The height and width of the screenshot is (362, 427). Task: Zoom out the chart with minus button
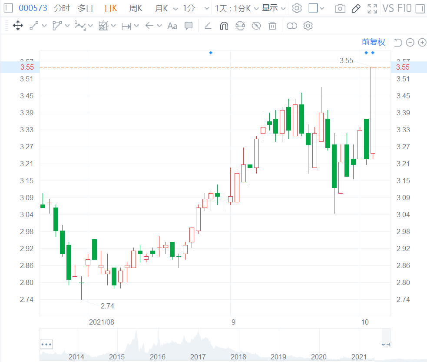(x=410, y=42)
